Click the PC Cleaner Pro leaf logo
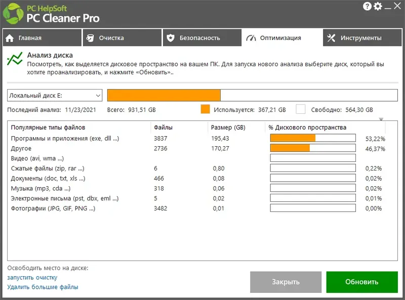The width and height of the screenshot is (405, 300). click(x=13, y=14)
